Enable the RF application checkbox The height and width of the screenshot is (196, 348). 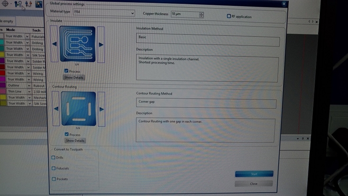tap(229, 16)
